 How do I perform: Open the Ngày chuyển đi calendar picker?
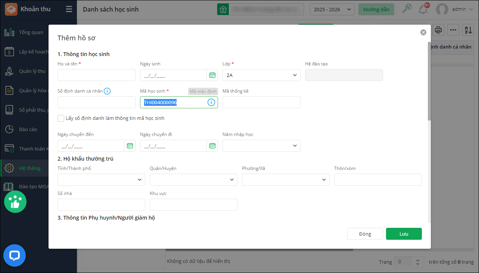pos(212,146)
